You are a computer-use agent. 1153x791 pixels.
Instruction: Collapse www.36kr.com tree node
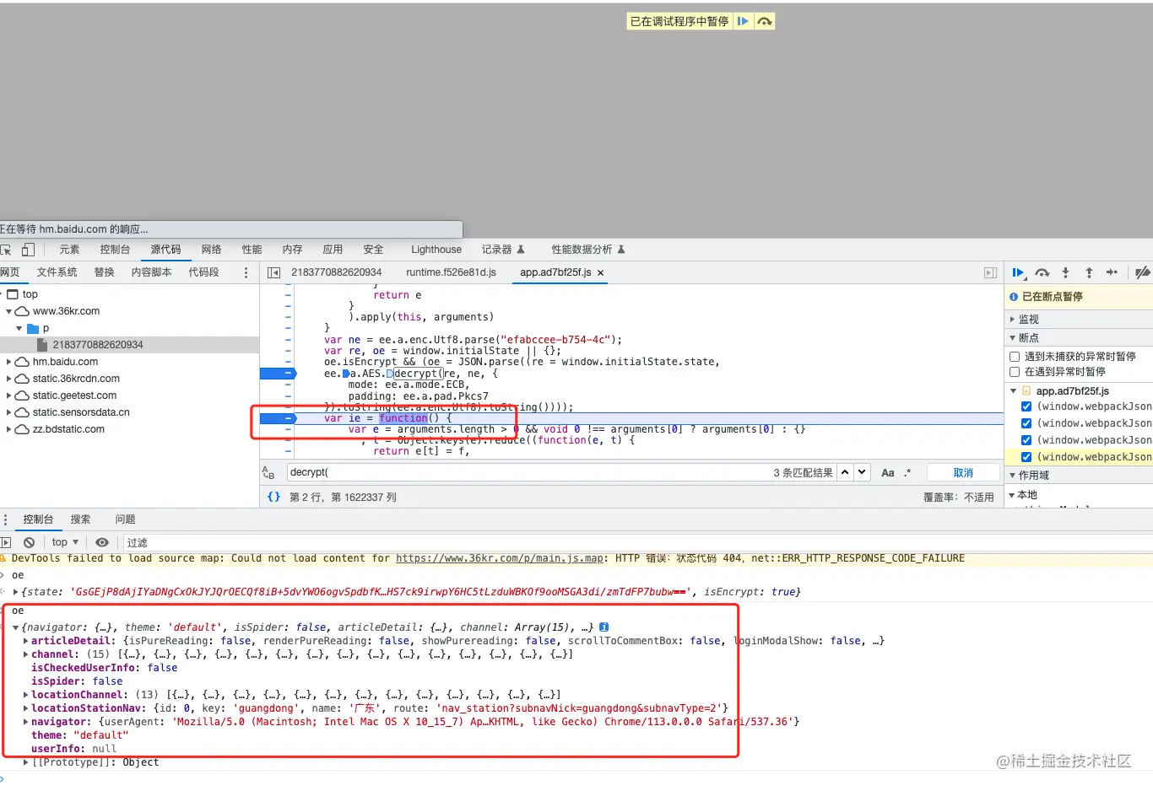(x=9, y=311)
